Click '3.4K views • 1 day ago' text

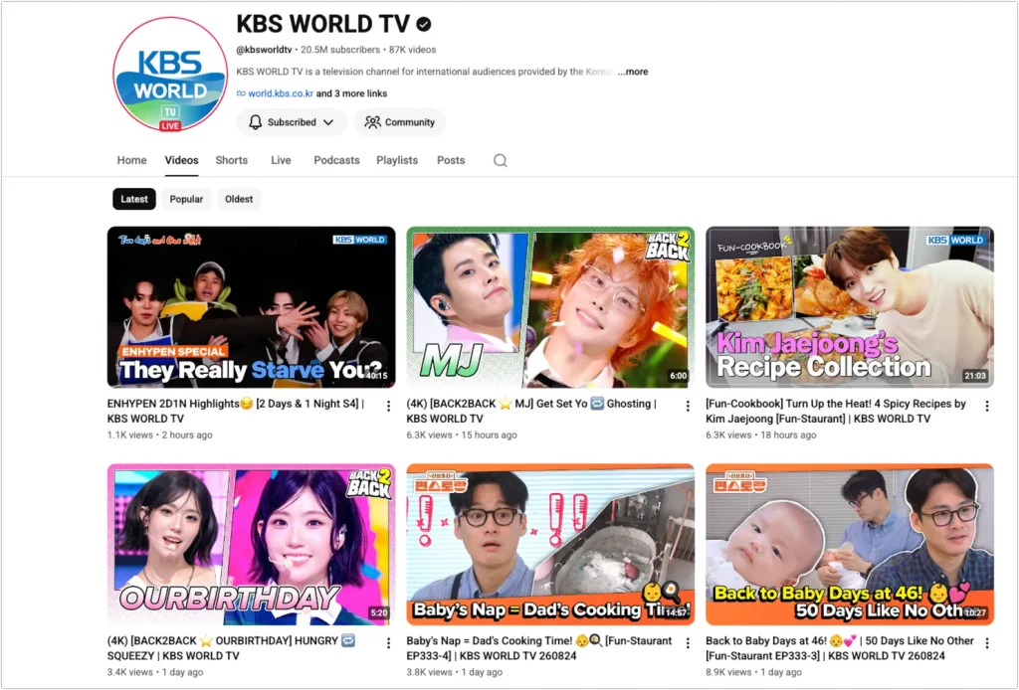pyautogui.click(x=155, y=672)
